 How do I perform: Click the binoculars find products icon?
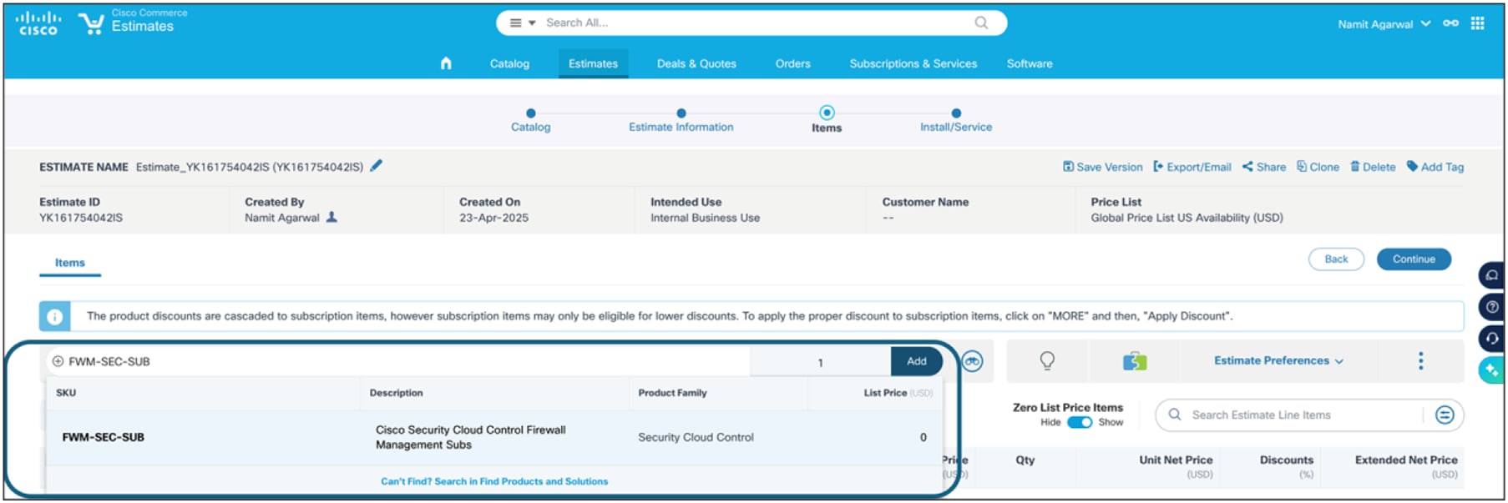pos(972,361)
